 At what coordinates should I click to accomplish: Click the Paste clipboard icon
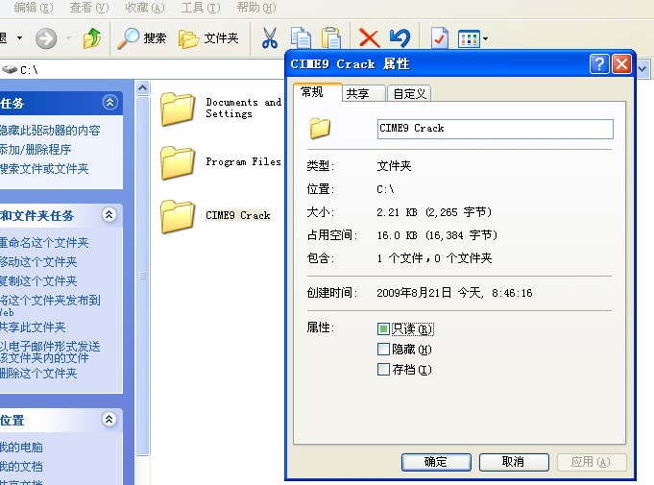331,38
